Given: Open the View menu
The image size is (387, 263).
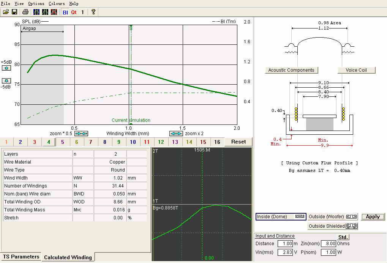Looking at the screenshot, I should [19, 3].
